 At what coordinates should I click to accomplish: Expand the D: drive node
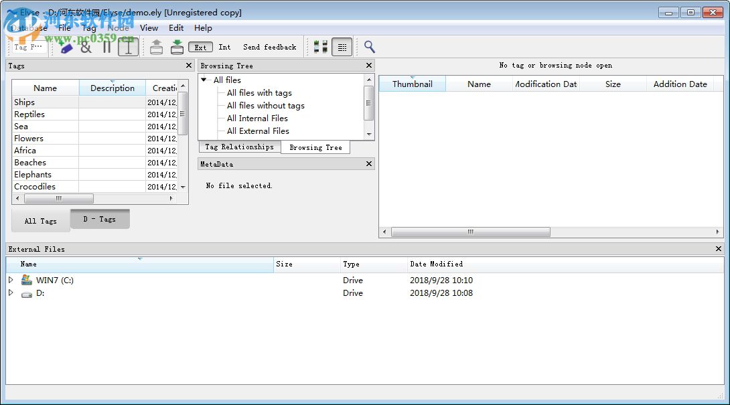click(11, 293)
